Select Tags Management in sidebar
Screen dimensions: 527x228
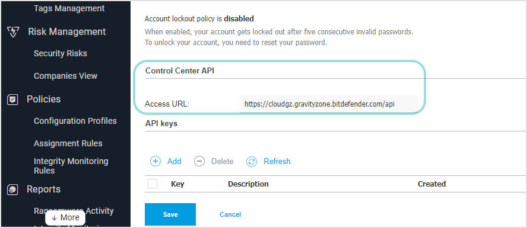[x=69, y=8]
